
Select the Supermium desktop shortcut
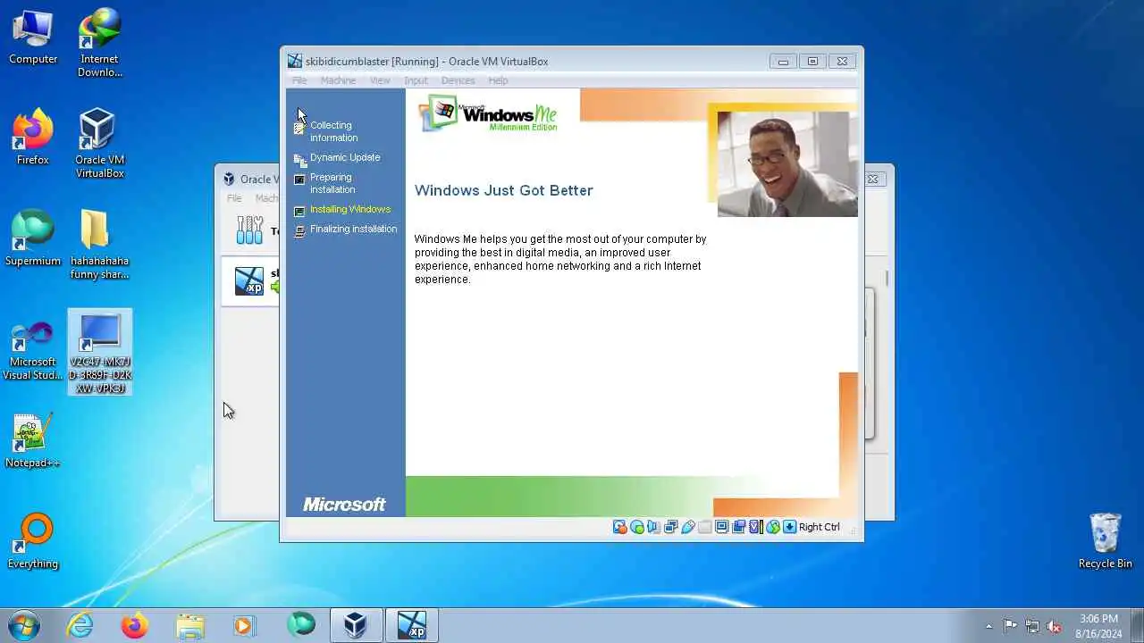(x=33, y=238)
